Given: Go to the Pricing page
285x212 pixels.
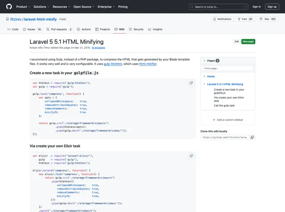Looking at the screenshot, I should [123, 7].
